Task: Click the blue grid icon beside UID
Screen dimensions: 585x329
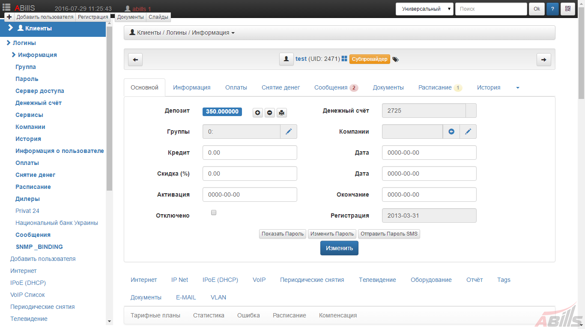Action: coord(344,59)
